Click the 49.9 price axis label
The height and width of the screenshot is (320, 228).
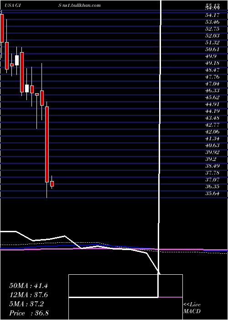(x=211, y=56)
